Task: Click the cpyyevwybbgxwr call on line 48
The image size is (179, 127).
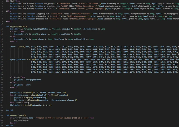Action: [x=22, y=120]
